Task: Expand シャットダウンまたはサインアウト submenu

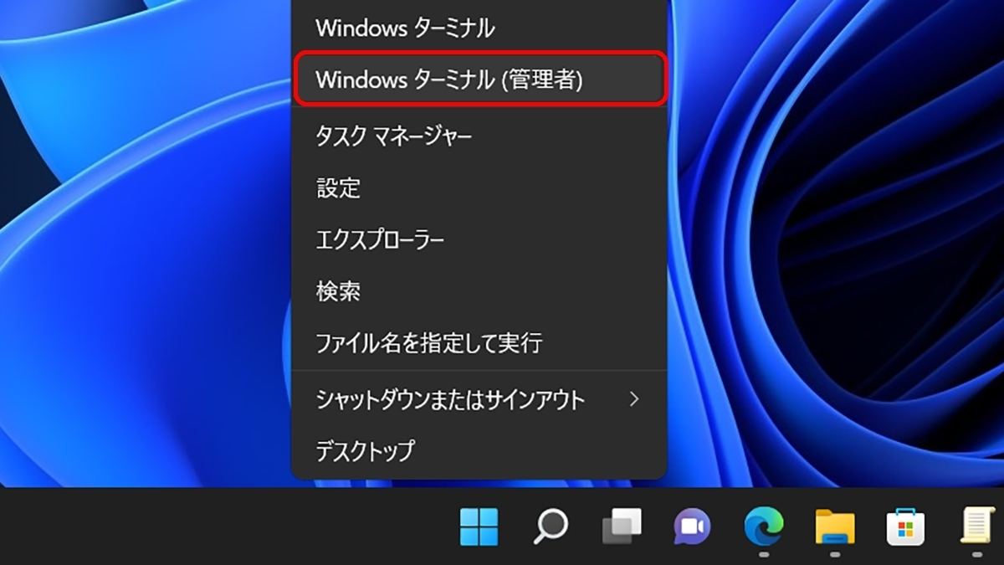Action: coord(479,399)
